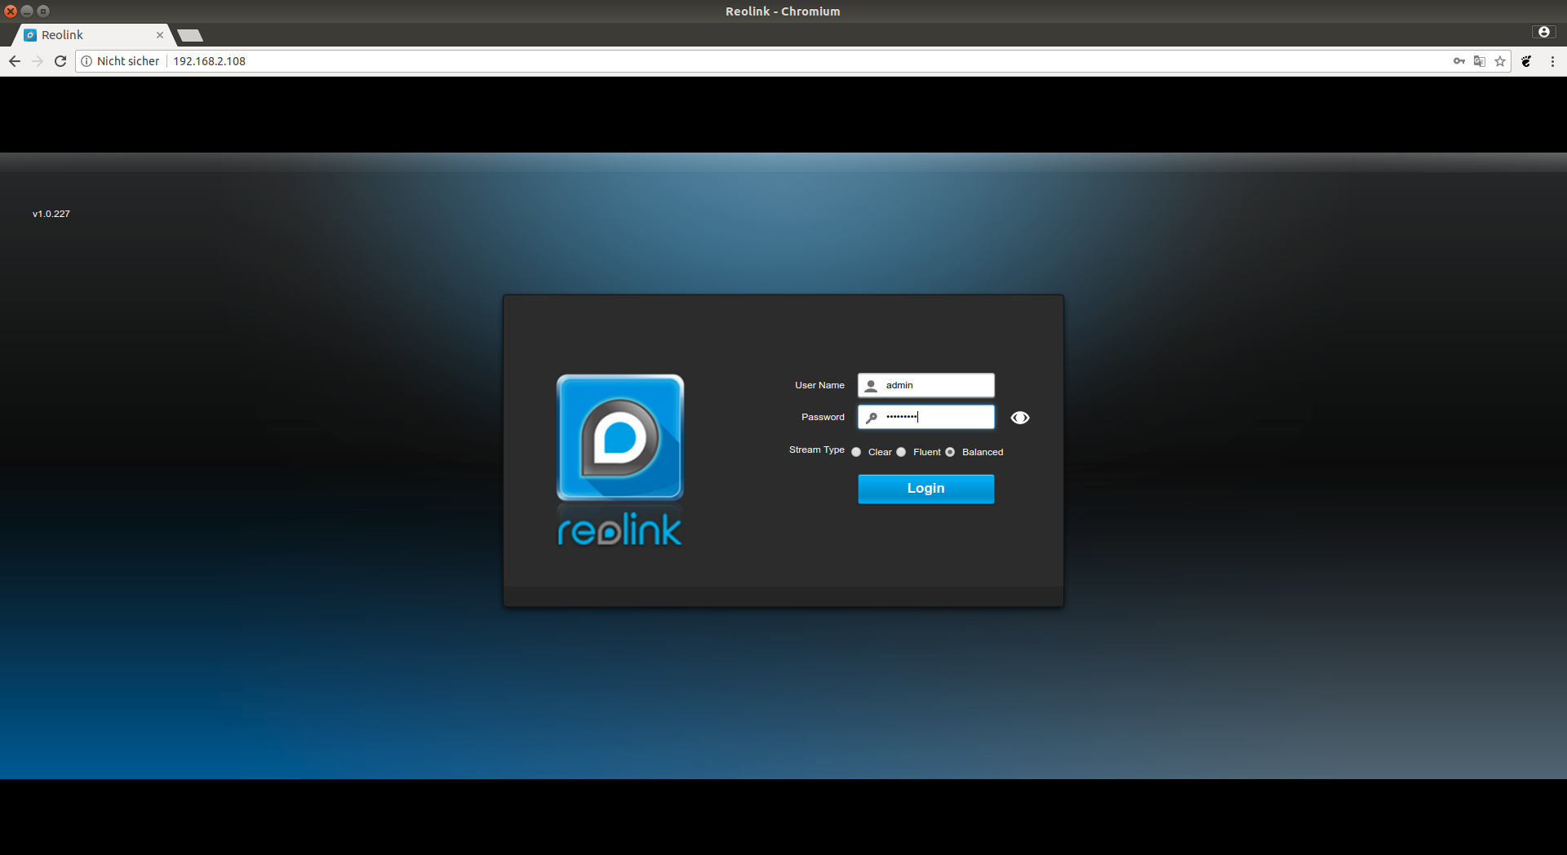Go back using the browser back arrow
This screenshot has height=855, width=1567.
pos(15,61)
